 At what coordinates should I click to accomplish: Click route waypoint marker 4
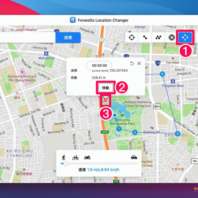coord(163,74)
